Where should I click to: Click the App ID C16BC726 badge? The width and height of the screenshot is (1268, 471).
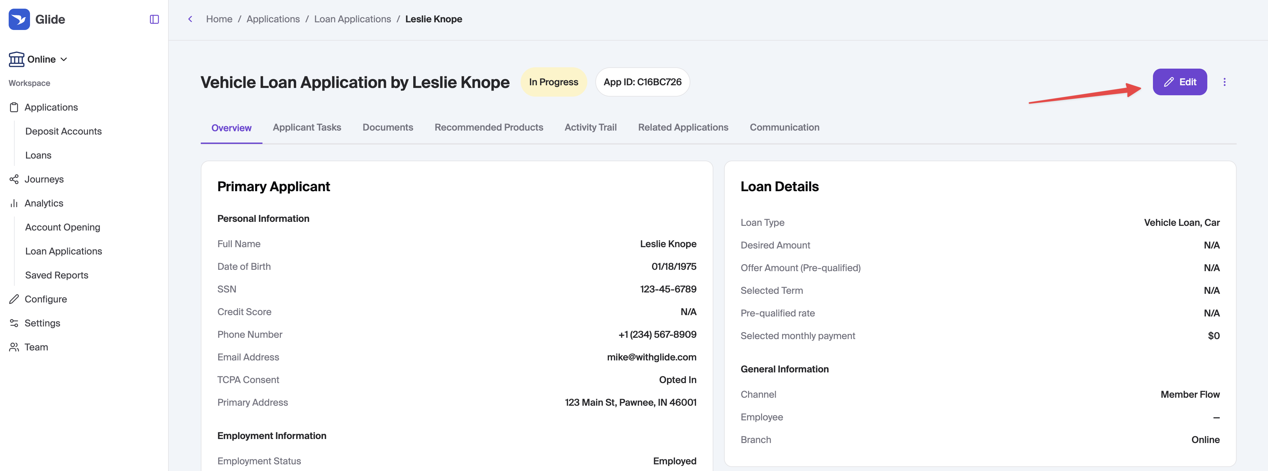click(642, 82)
